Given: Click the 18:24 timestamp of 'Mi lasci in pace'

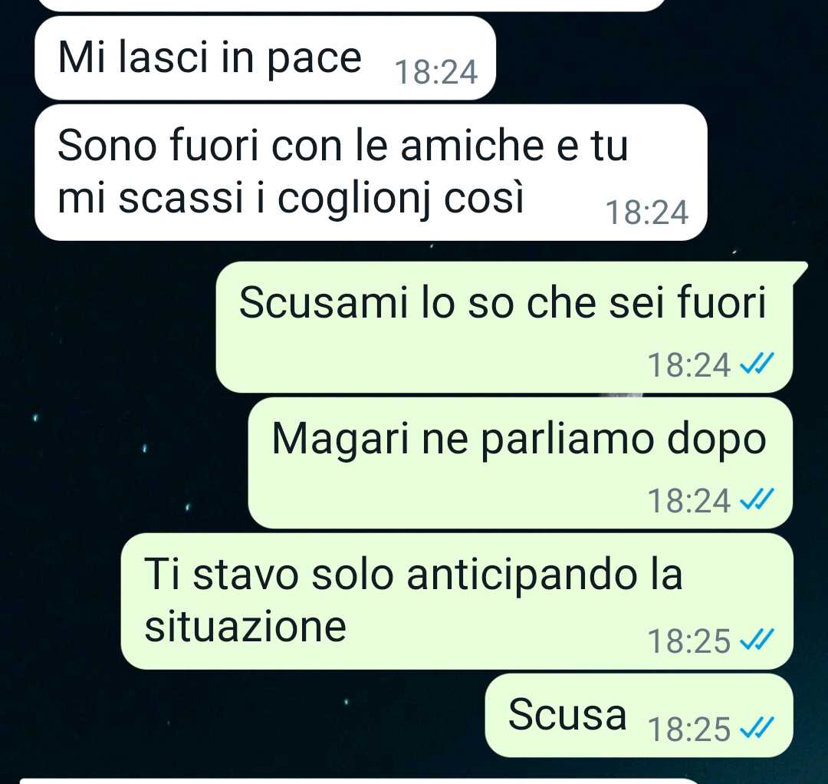Looking at the screenshot, I should (436, 72).
